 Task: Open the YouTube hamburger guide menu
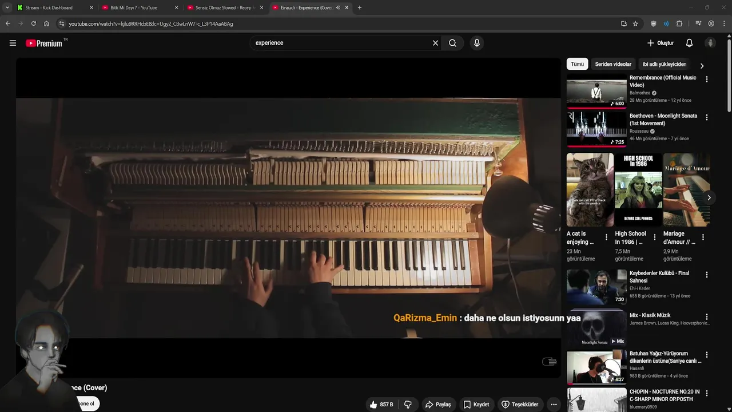tap(13, 43)
